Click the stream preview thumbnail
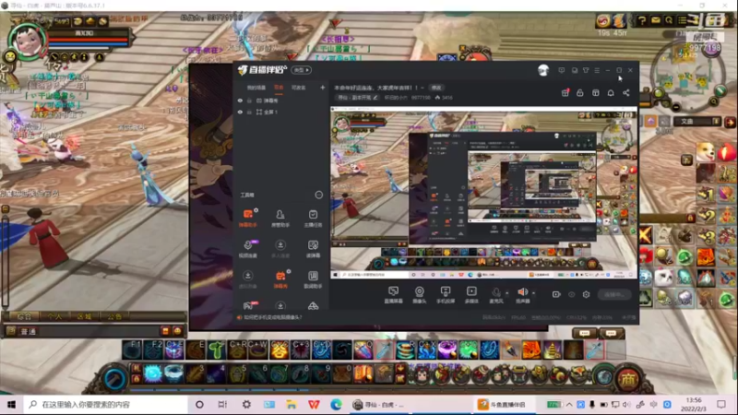 coord(483,193)
